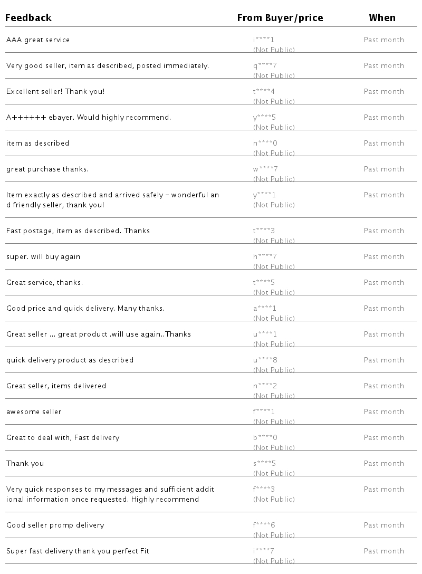Open buyer i****1 profile link

[x=264, y=40]
